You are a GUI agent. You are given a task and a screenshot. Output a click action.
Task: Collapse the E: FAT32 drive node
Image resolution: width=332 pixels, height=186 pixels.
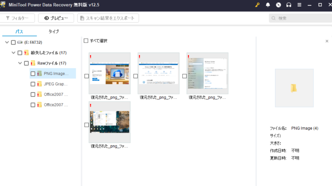click(x=7, y=42)
